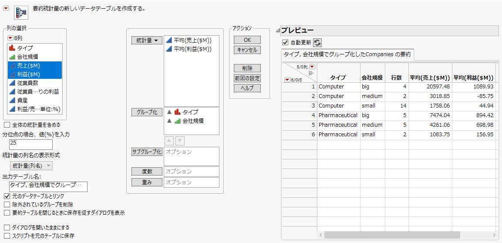
Task: Click the 重み button
Action: (147, 182)
